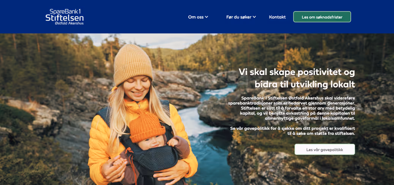This screenshot has height=185, width=394.
Task: Click the baby's orange knit hat
Action: tap(147, 128)
